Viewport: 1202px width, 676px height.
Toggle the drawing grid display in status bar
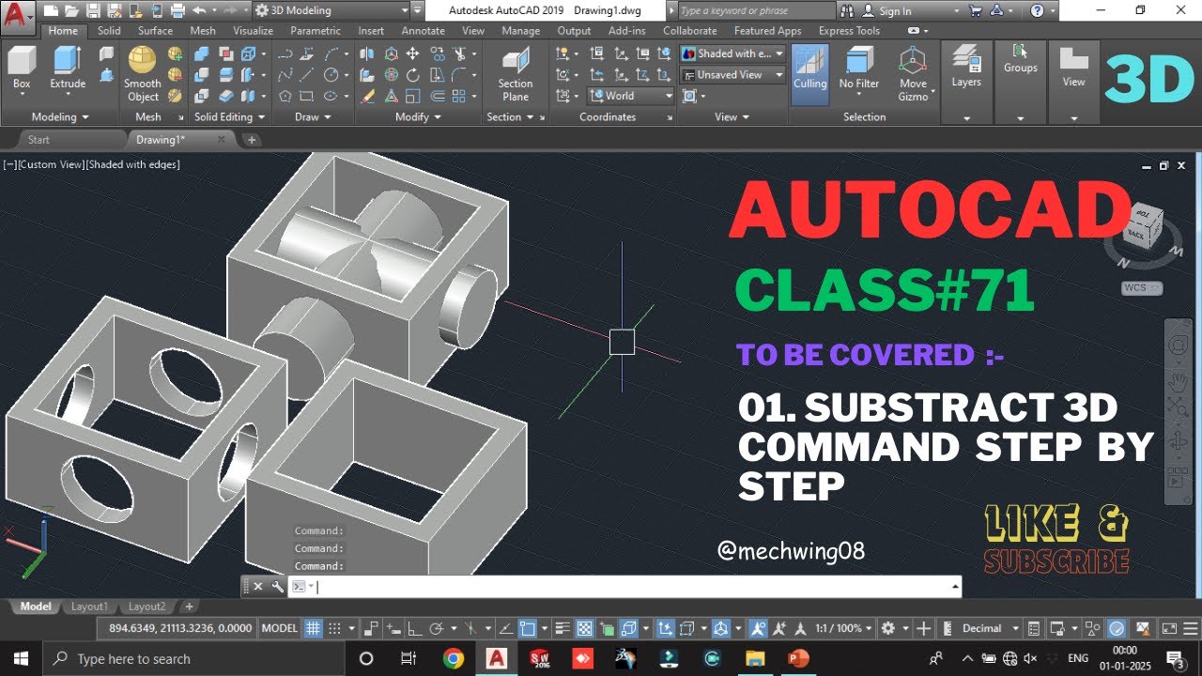pyautogui.click(x=314, y=628)
